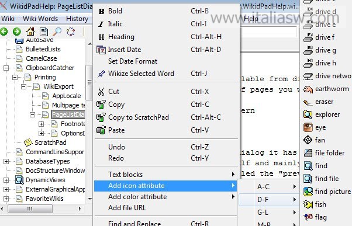Open the Wiki Words menu
Viewport: 352px width, 226px height.
[x=40, y=19]
